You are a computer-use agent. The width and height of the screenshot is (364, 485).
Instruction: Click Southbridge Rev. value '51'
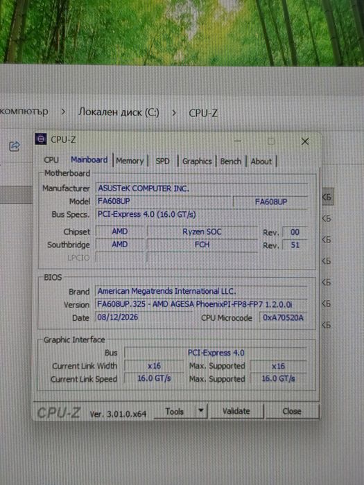tap(295, 245)
